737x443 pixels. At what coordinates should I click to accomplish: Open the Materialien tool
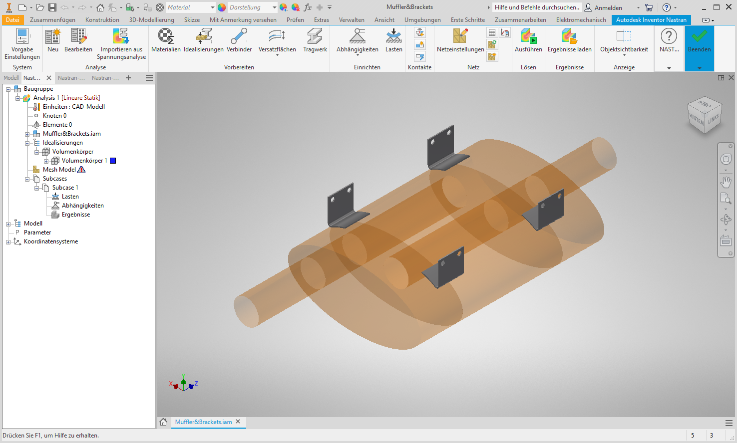click(x=166, y=40)
